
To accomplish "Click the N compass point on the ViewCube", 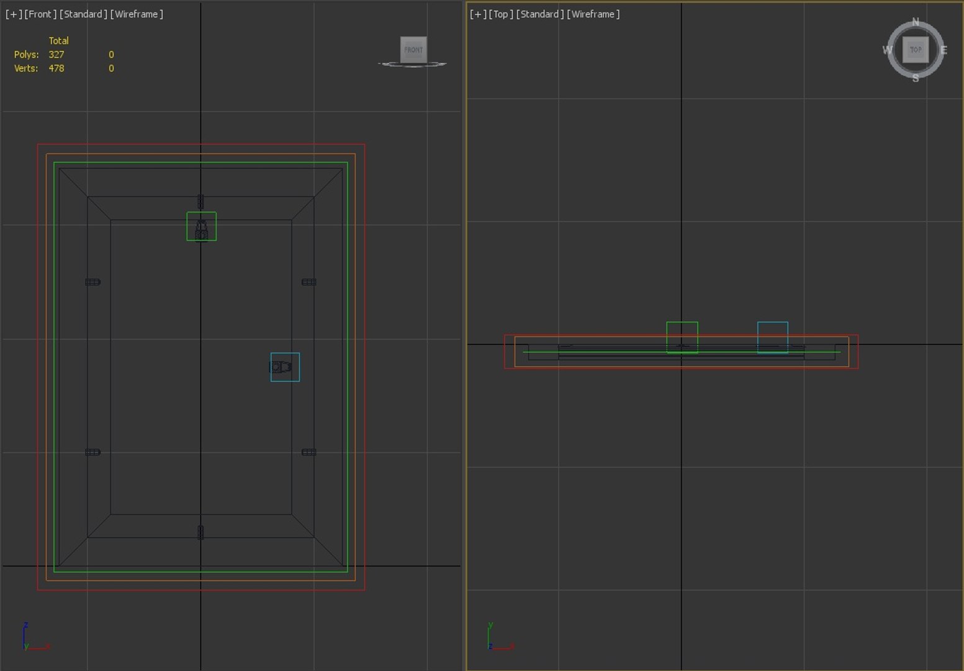I will tap(916, 22).
